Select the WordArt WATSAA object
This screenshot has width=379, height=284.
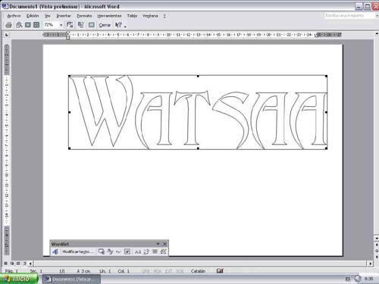[x=198, y=112]
